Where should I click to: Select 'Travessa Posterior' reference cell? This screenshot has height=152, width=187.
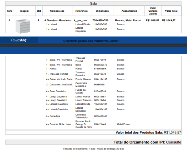coord(80,74)
